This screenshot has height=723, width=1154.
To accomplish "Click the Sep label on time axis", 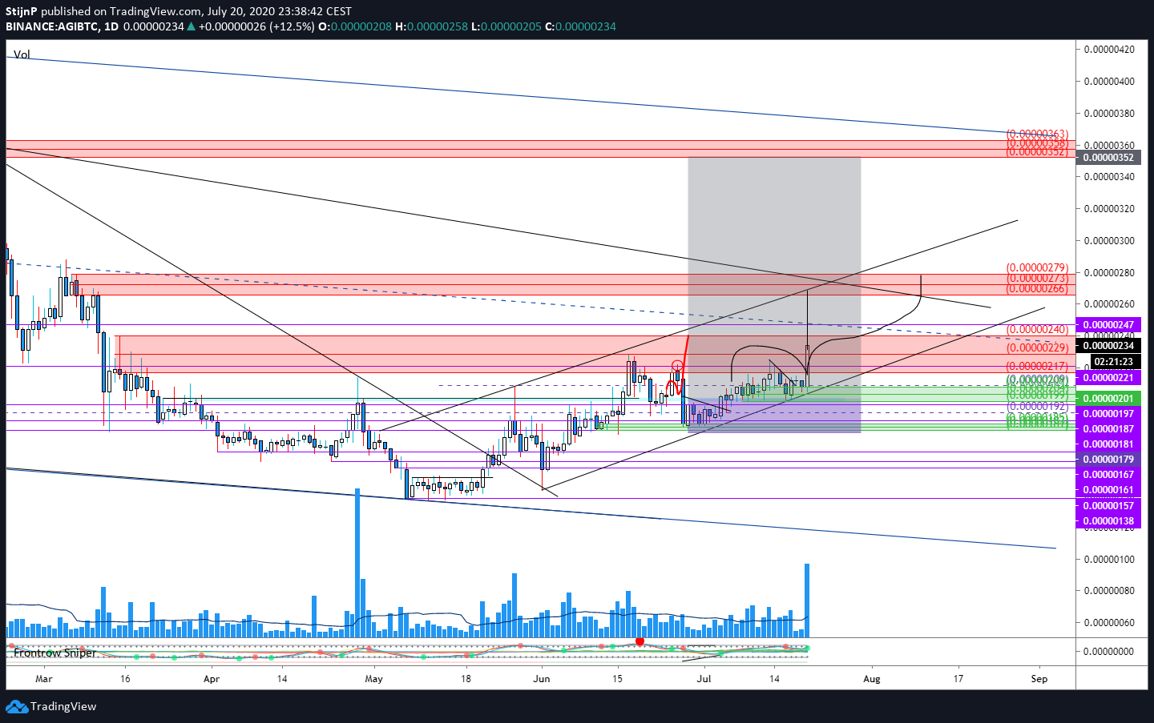I will (x=1039, y=679).
